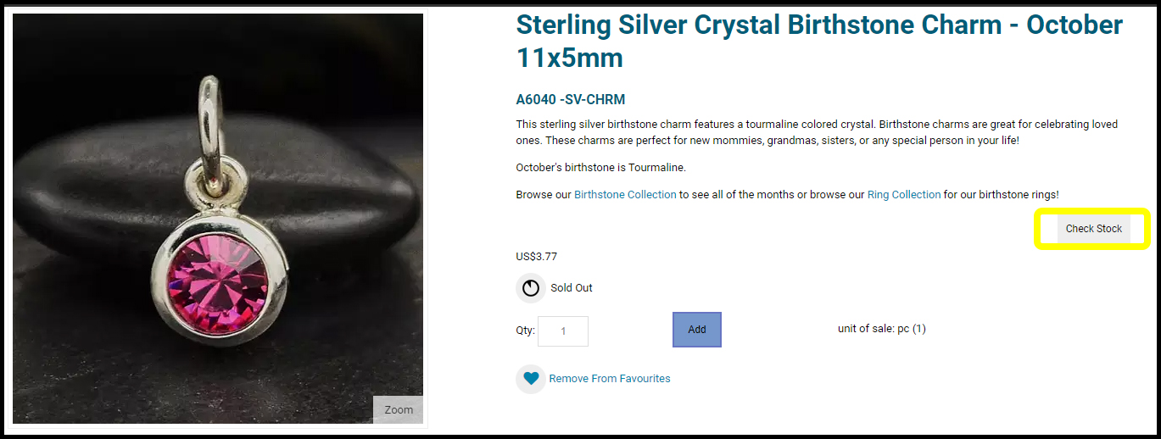This screenshot has height=439, width=1161.
Task: Click the Sold Out label text
Action: tap(572, 288)
